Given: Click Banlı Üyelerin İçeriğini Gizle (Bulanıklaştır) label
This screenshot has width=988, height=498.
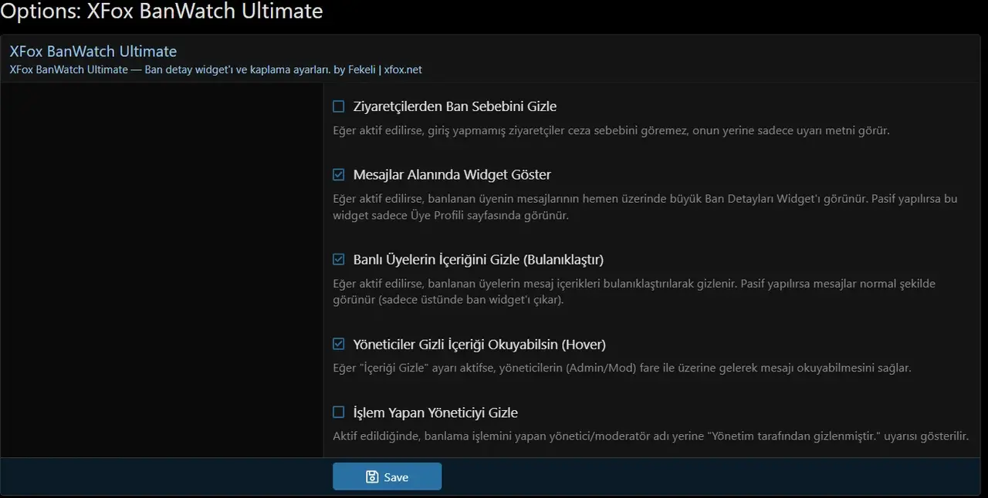Looking at the screenshot, I should tap(478, 260).
